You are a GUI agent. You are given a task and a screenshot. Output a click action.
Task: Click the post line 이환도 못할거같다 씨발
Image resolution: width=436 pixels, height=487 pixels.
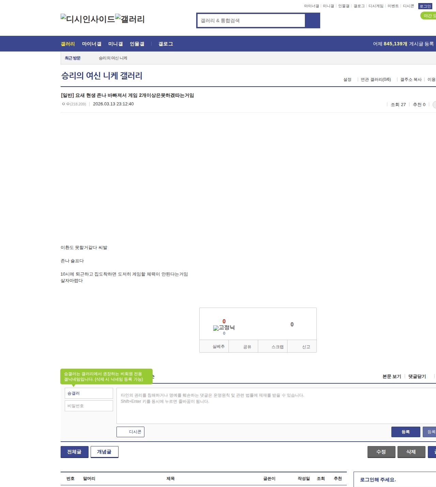click(84, 248)
